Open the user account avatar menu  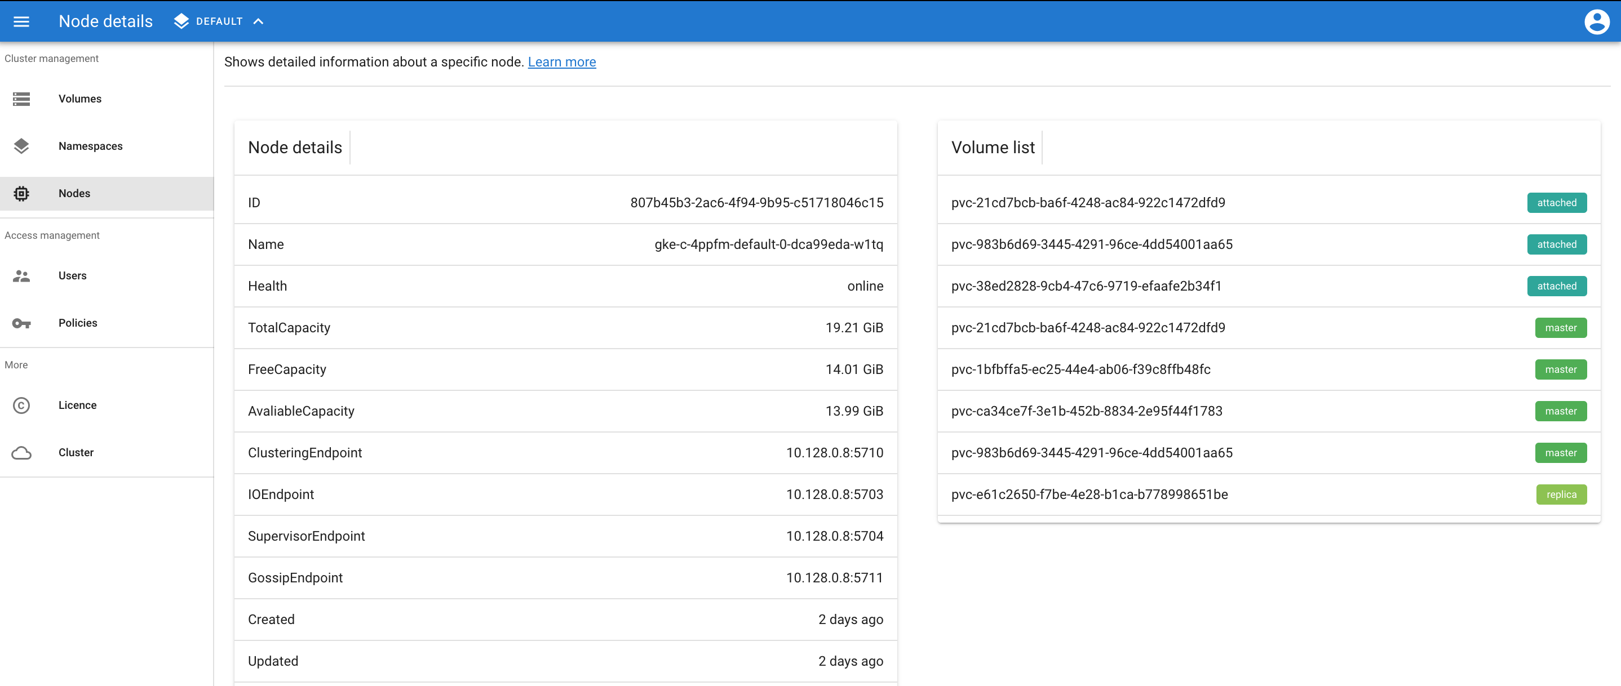click(1596, 21)
